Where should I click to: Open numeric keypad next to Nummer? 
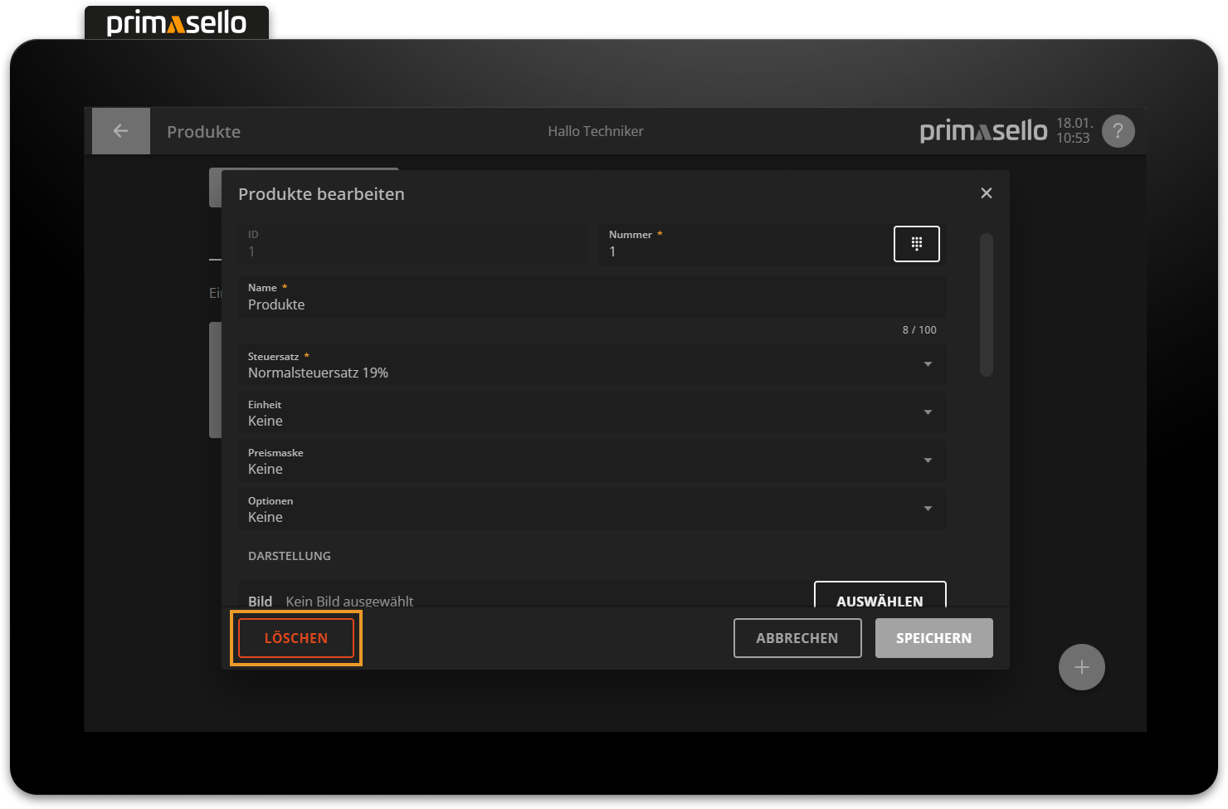(916, 244)
